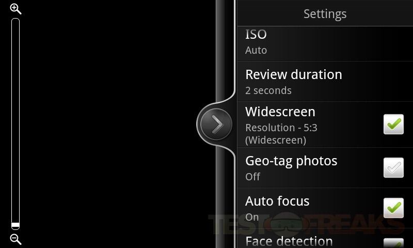413x248 pixels.
Task: Select the Face detection label
Action: pos(289,241)
